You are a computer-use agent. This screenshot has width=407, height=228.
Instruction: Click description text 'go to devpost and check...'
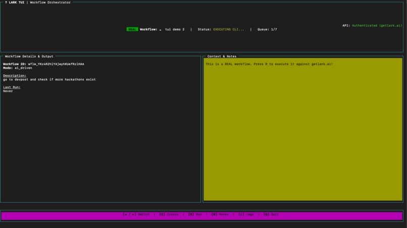click(49, 79)
